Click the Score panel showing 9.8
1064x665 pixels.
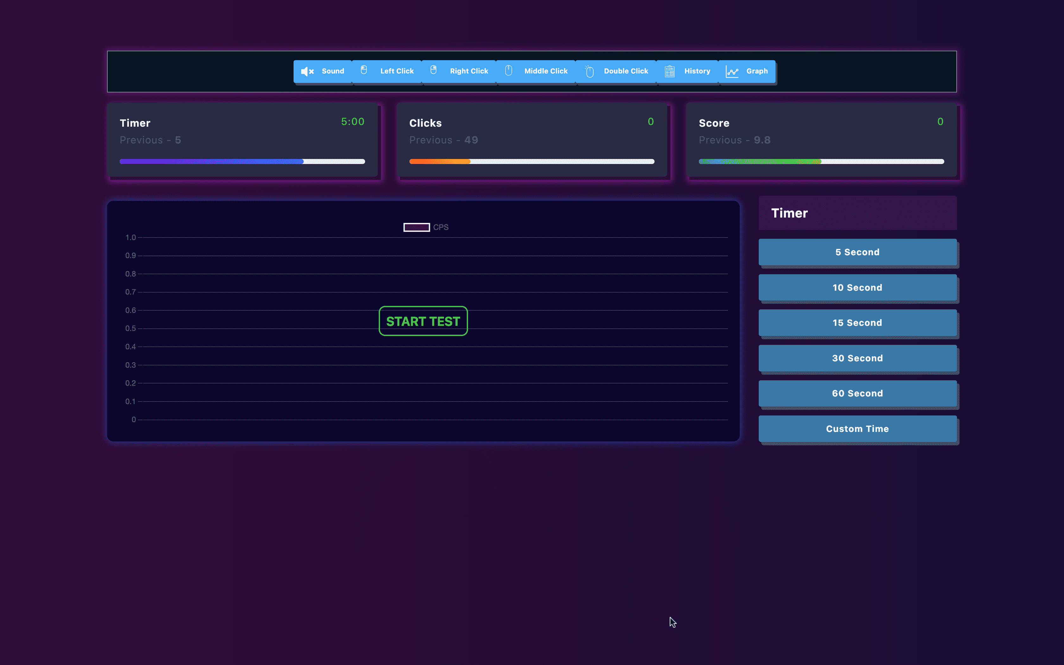(822, 140)
